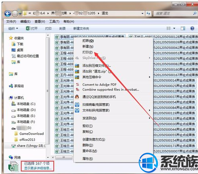This screenshot has width=198, height=174.
Task: Select the share (\\hngy-18) network drive
Action: tap(29, 146)
